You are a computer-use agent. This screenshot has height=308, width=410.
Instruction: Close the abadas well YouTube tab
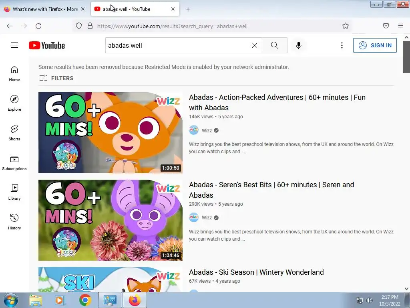click(x=173, y=9)
